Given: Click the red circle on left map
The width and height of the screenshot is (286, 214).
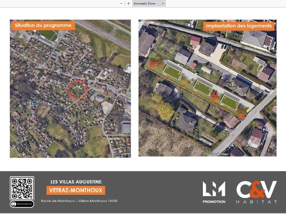Looking at the screenshot, I should click(78, 90).
